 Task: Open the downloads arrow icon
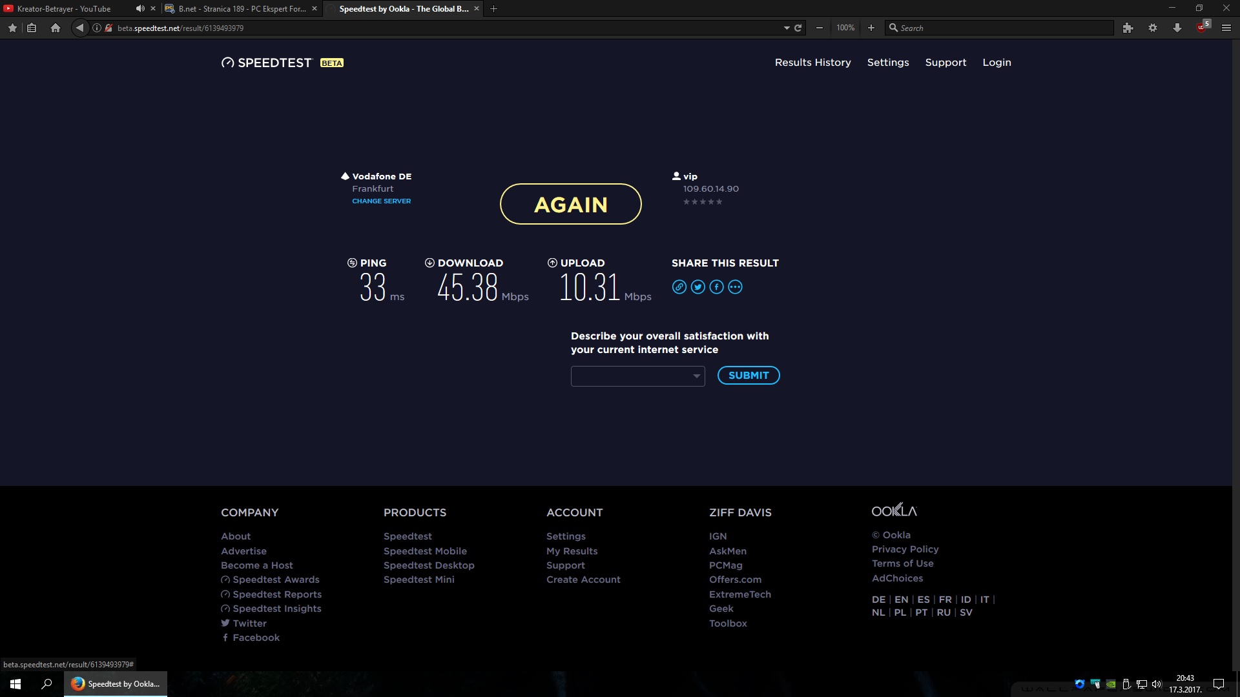tap(1177, 28)
